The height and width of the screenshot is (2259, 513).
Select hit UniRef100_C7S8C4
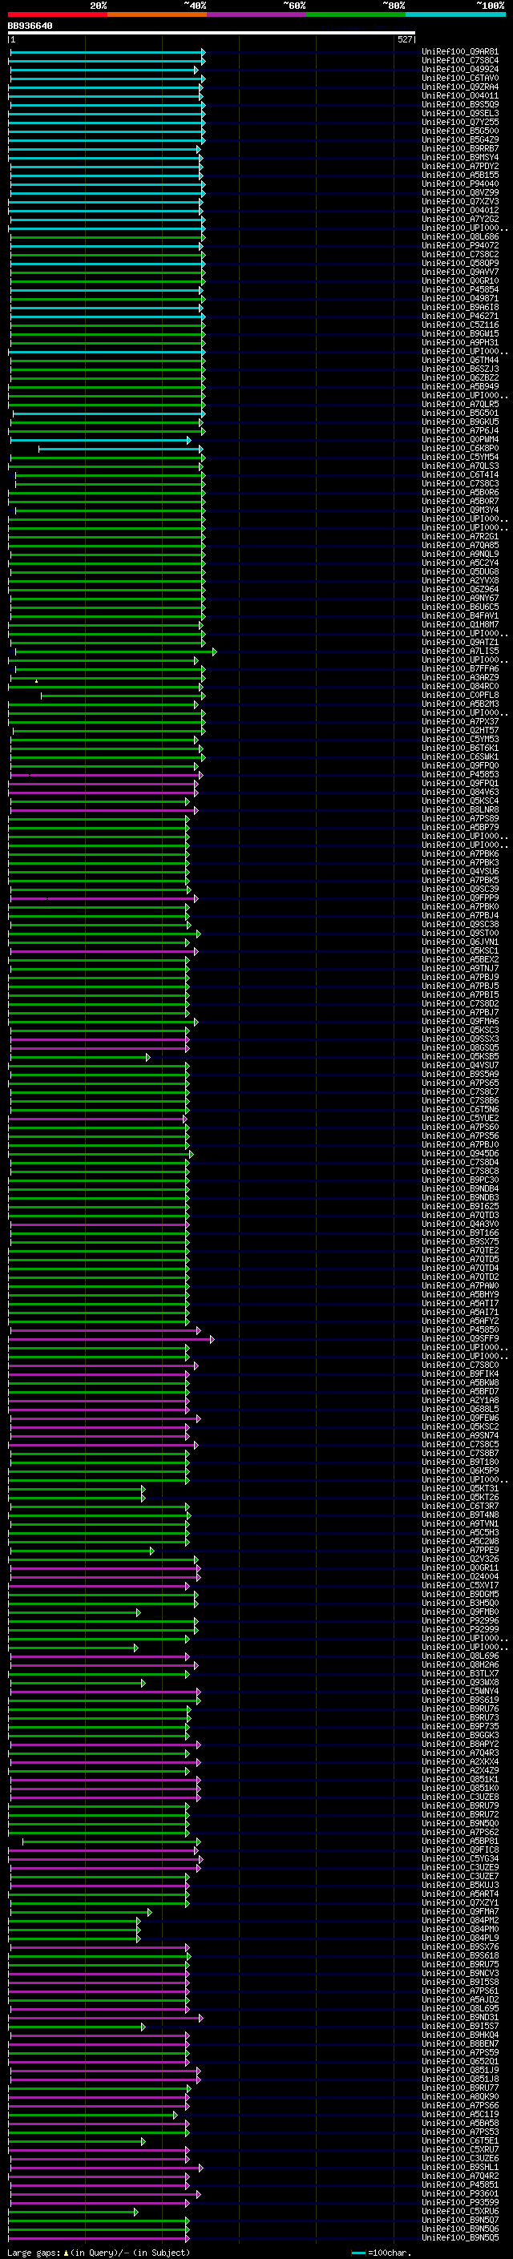click(x=460, y=61)
